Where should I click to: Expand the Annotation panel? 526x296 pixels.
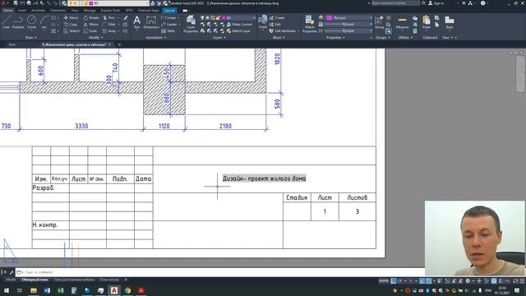[156, 38]
